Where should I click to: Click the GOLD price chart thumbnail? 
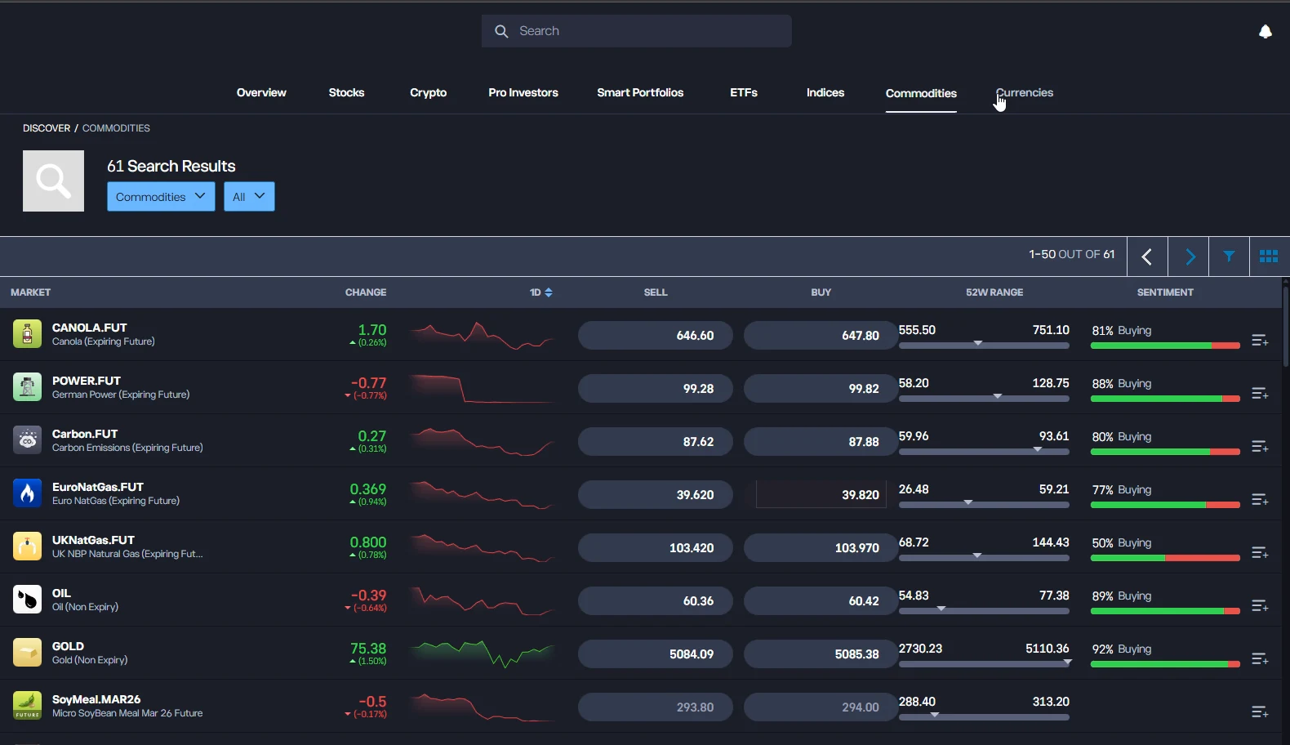click(x=483, y=654)
